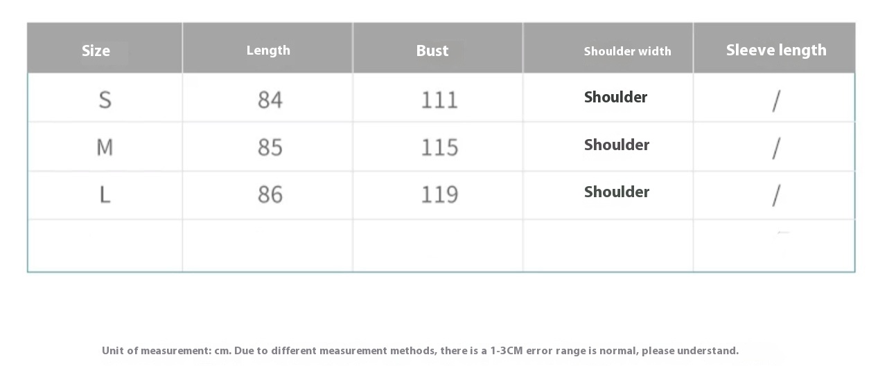The width and height of the screenshot is (887, 375).
Task: Click the Bust column header
Action: (432, 51)
